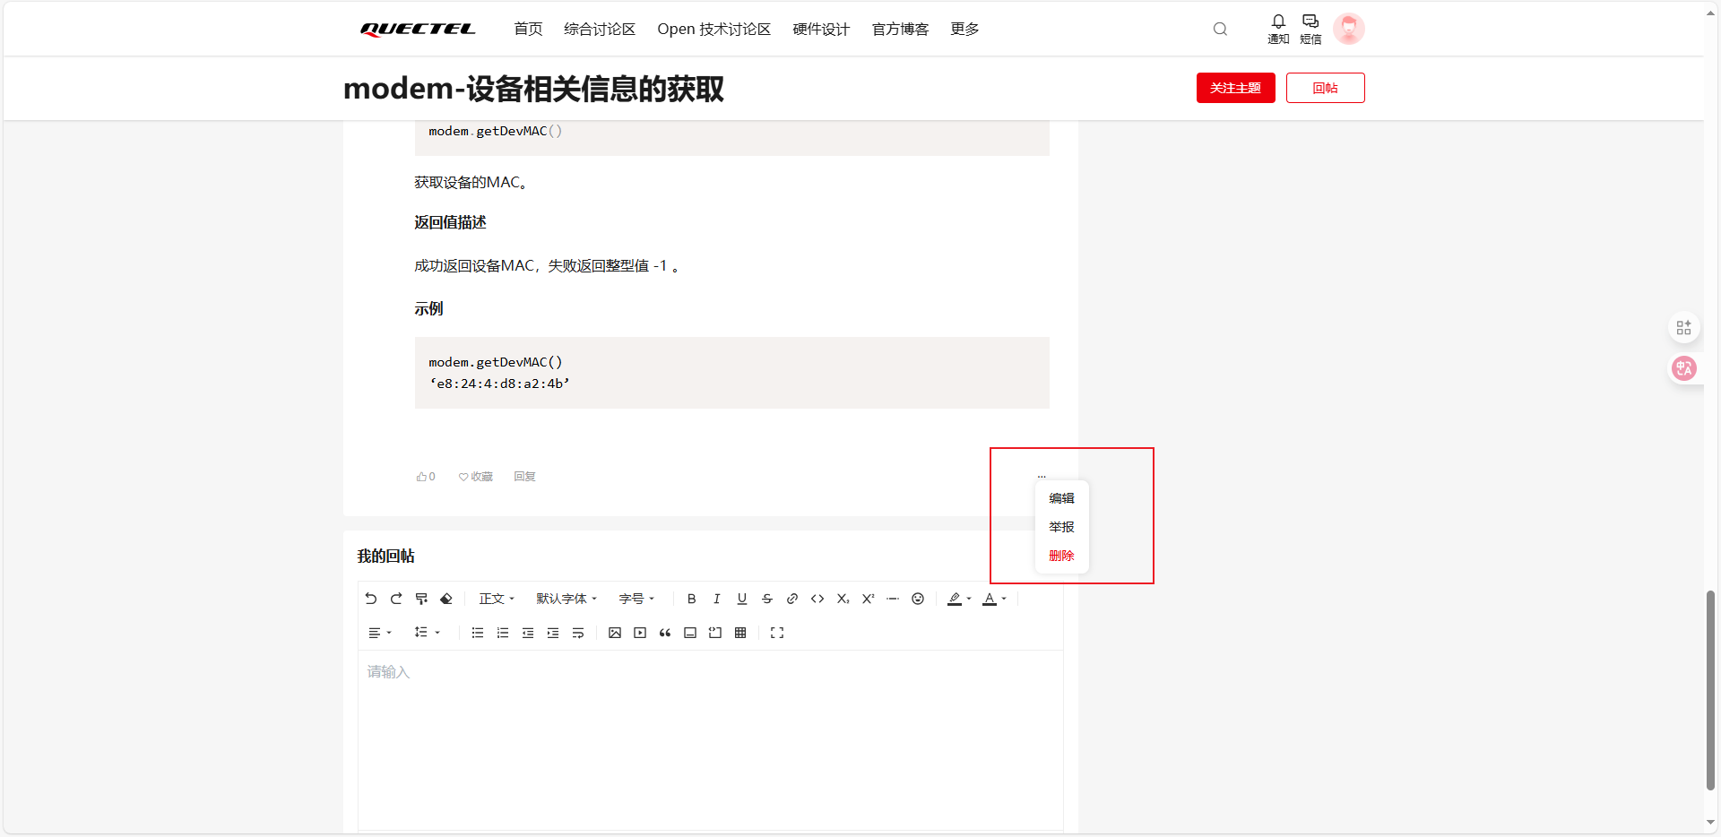Go to 首页 in navigation
The image size is (1721, 837).
click(x=528, y=29)
